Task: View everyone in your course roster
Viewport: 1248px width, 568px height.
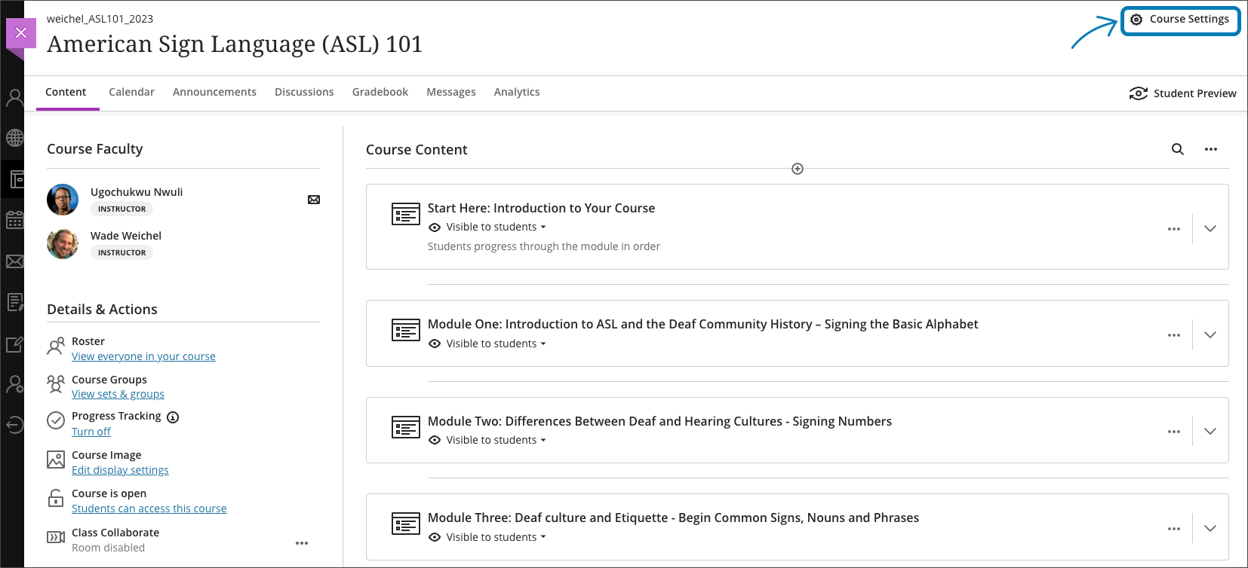Action: [143, 356]
